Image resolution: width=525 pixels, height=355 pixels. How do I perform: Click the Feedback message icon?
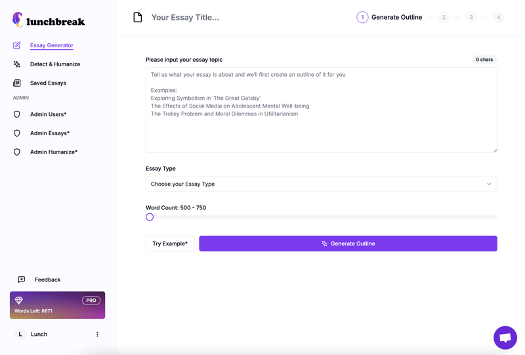coord(22,280)
